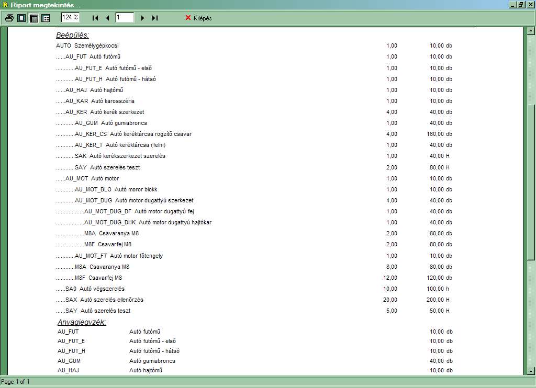The width and height of the screenshot is (536, 388).
Task: Switch to whole page view icon
Action: pyautogui.click(x=21, y=18)
